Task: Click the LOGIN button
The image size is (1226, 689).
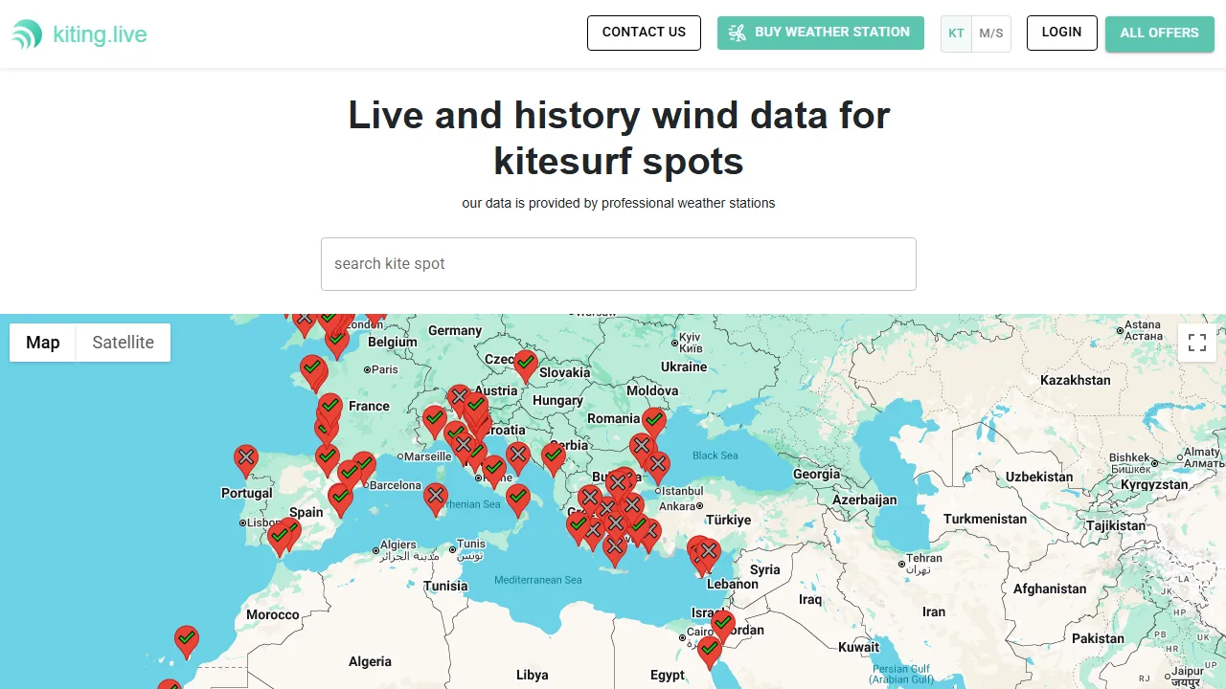Action: (1061, 32)
